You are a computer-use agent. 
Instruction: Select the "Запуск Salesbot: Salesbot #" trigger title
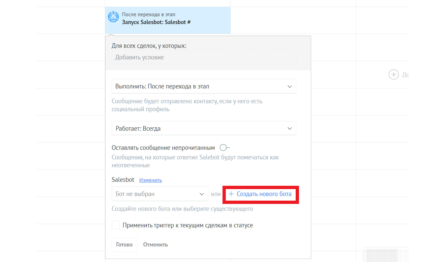[156, 22]
